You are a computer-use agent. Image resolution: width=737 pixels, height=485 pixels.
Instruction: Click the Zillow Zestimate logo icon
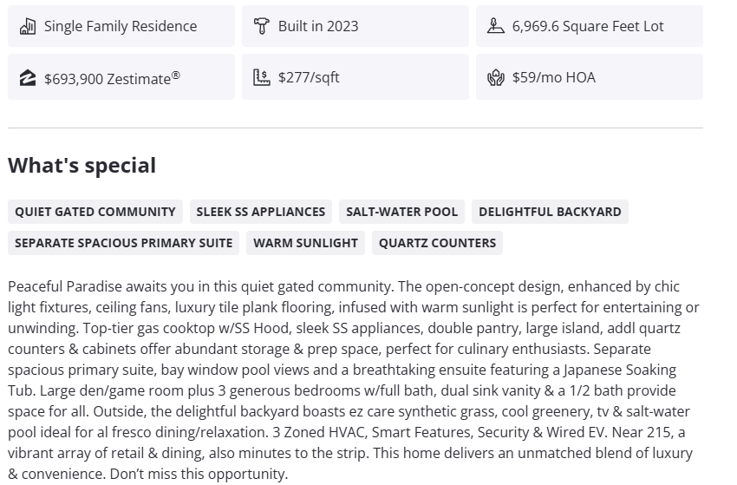[x=28, y=78]
